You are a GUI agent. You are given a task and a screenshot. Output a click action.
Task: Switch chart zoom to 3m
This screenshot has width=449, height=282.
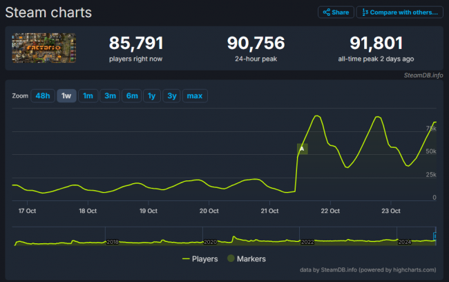tap(109, 96)
